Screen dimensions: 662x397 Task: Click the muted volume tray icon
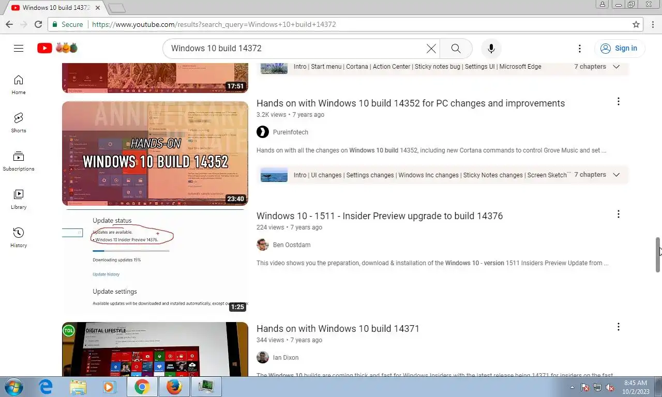tap(610, 387)
